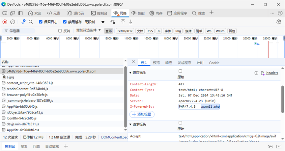Click the network conditions wifi icon
This screenshot has height=151, width=285.
click(x=113, y=22)
